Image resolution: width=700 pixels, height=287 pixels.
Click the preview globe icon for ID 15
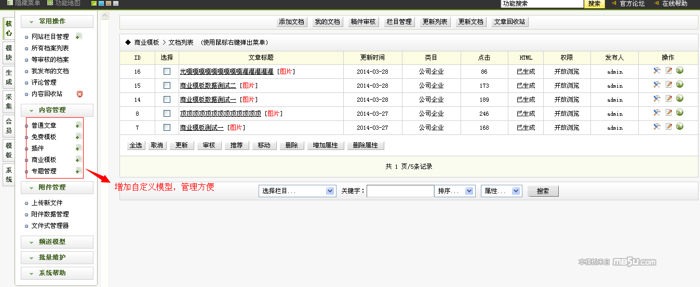click(x=680, y=85)
